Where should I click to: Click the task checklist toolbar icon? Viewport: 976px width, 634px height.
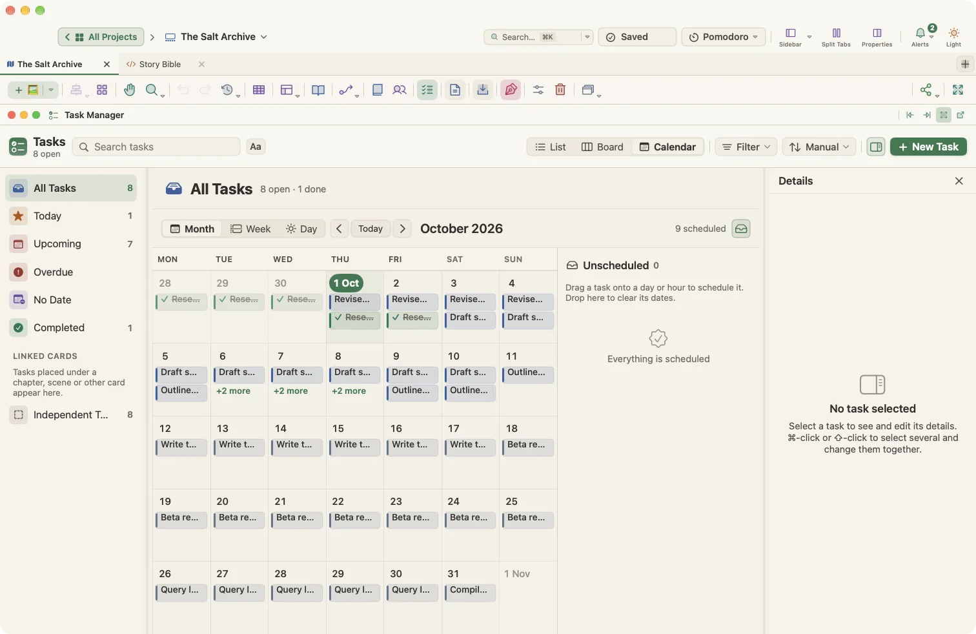[427, 90]
